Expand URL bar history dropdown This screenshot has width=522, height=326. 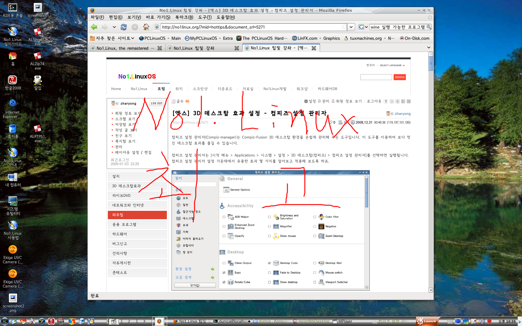coord(351,27)
